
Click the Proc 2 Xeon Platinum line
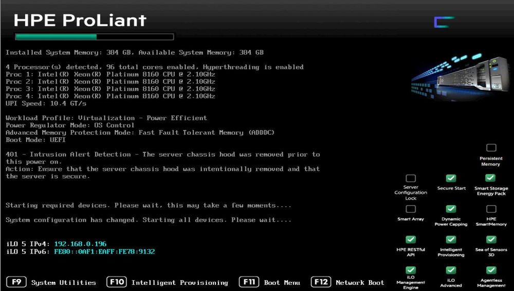[x=111, y=82]
